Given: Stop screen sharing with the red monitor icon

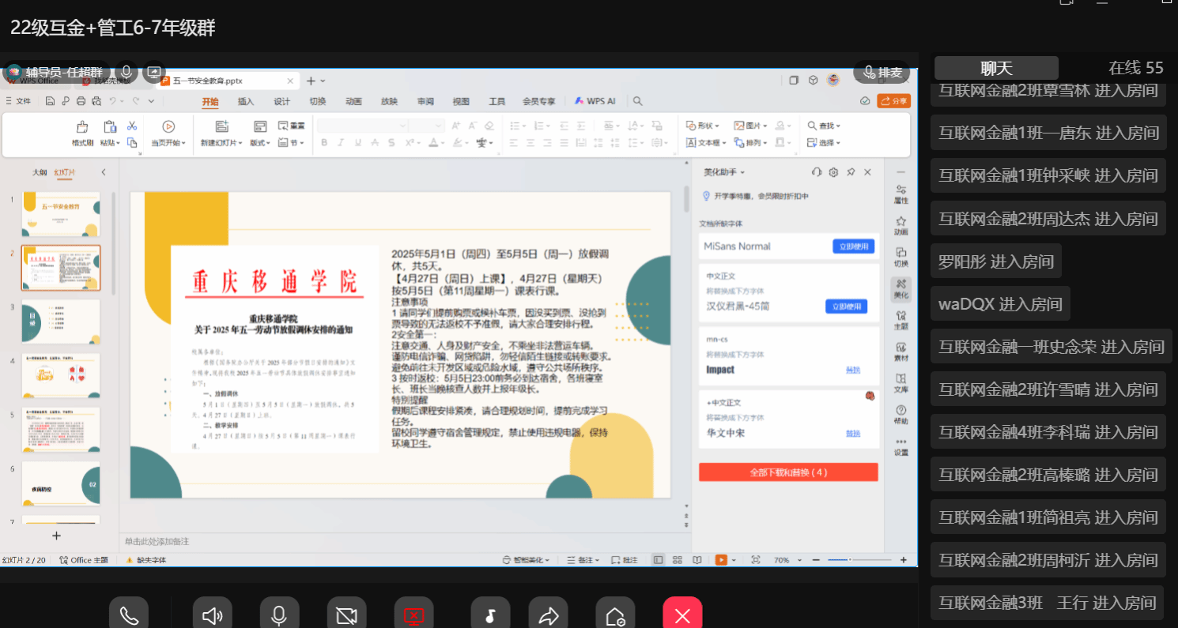Looking at the screenshot, I should coord(414,615).
